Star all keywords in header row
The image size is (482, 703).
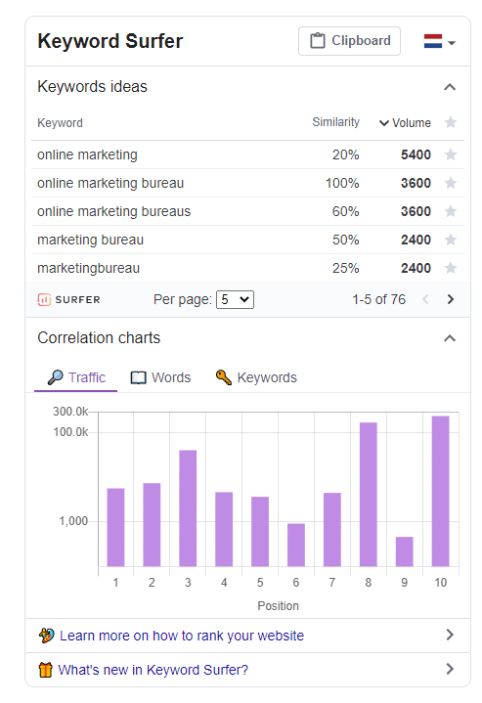tap(450, 122)
